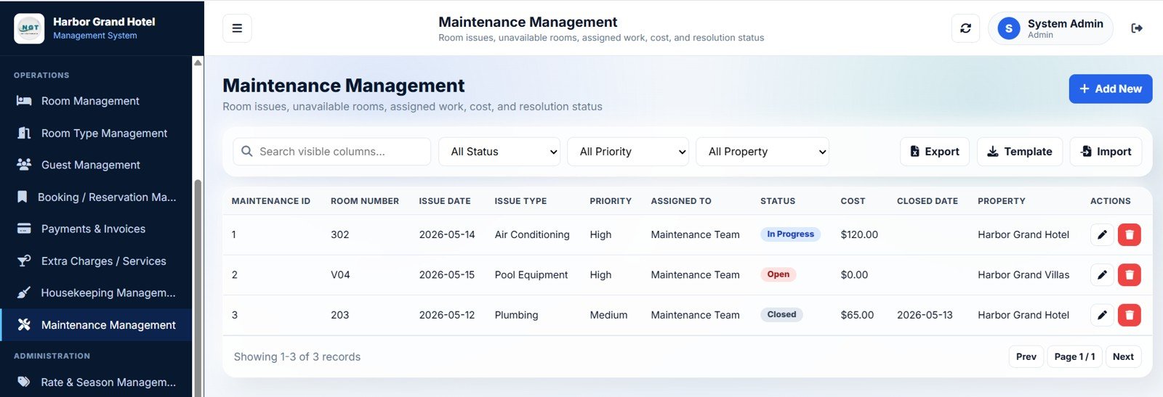Viewport: 1163px width, 397px height.
Task: Click the System Admin avatar circle
Action: (x=1009, y=28)
